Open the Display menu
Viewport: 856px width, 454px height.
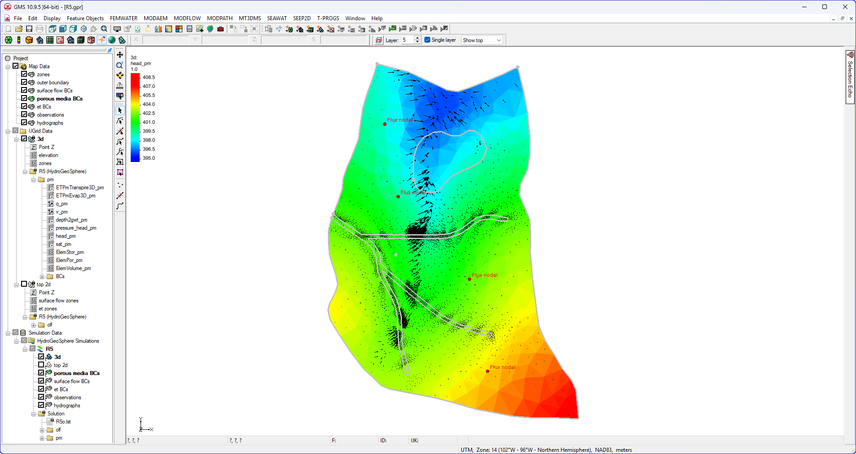pyautogui.click(x=52, y=18)
